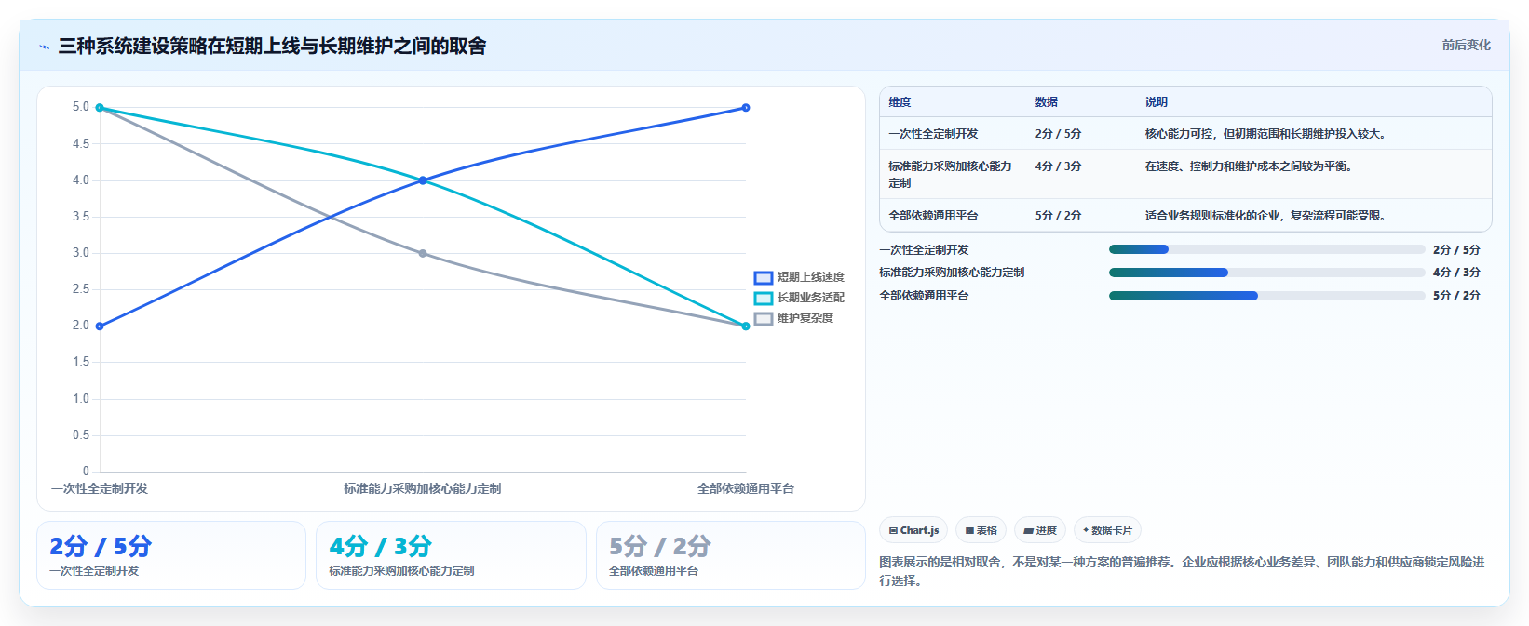This screenshot has width=1529, height=626.
Task: Click x-axis label 标准能力采购加核心能力定制
Action: coord(423,488)
